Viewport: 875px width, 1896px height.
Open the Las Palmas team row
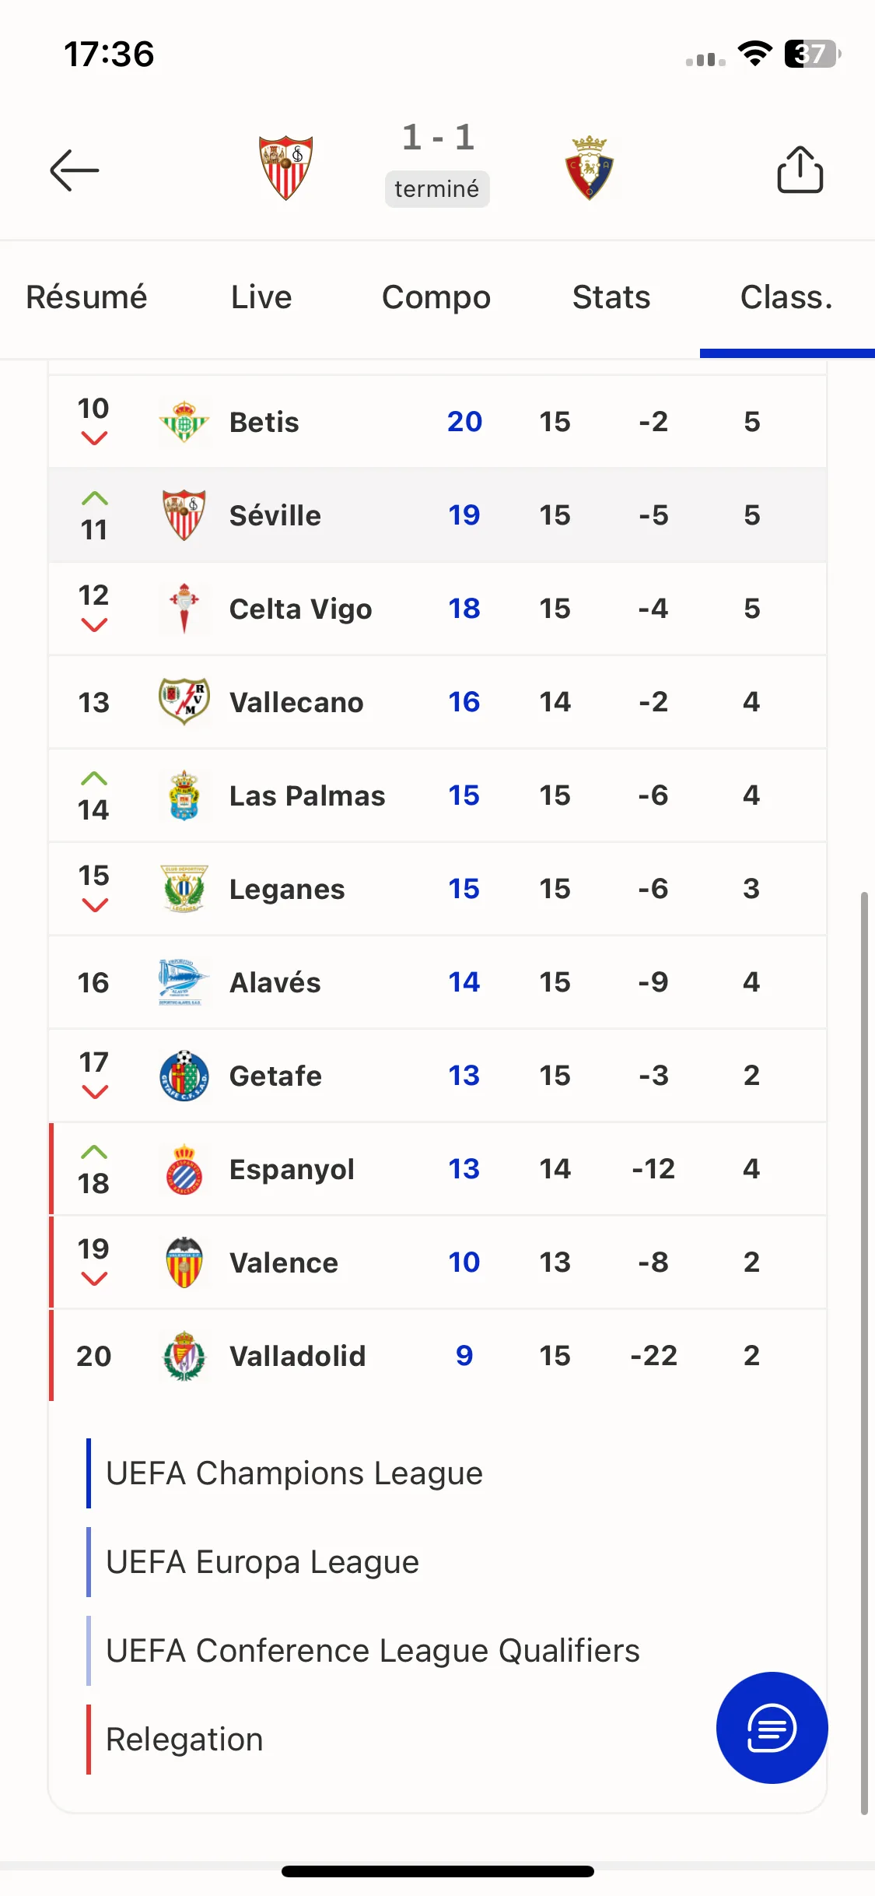(437, 795)
